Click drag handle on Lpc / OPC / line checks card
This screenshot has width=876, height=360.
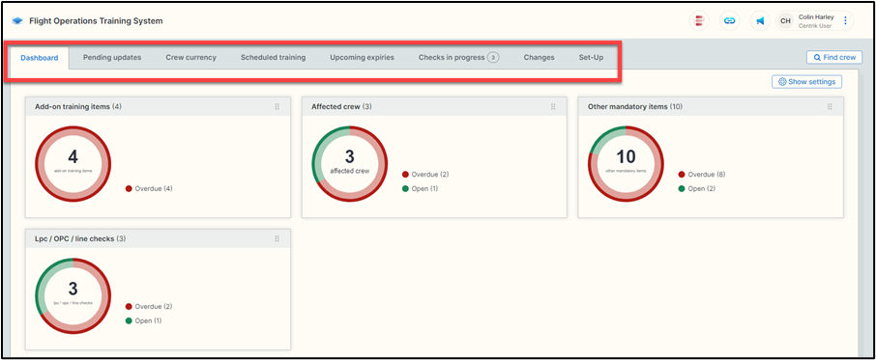click(x=277, y=238)
